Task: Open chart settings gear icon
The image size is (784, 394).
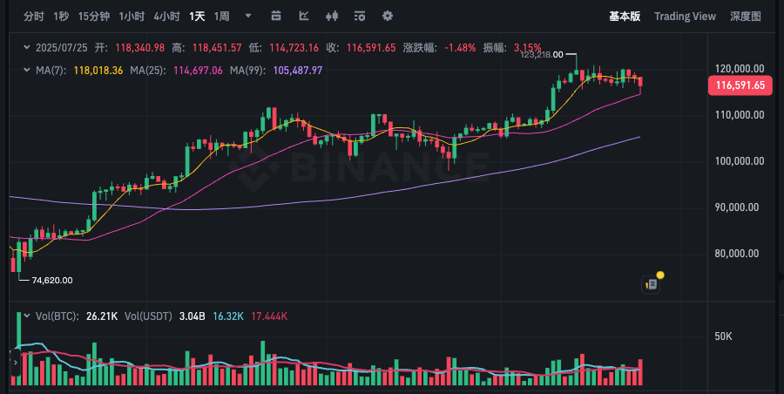Action: [388, 16]
